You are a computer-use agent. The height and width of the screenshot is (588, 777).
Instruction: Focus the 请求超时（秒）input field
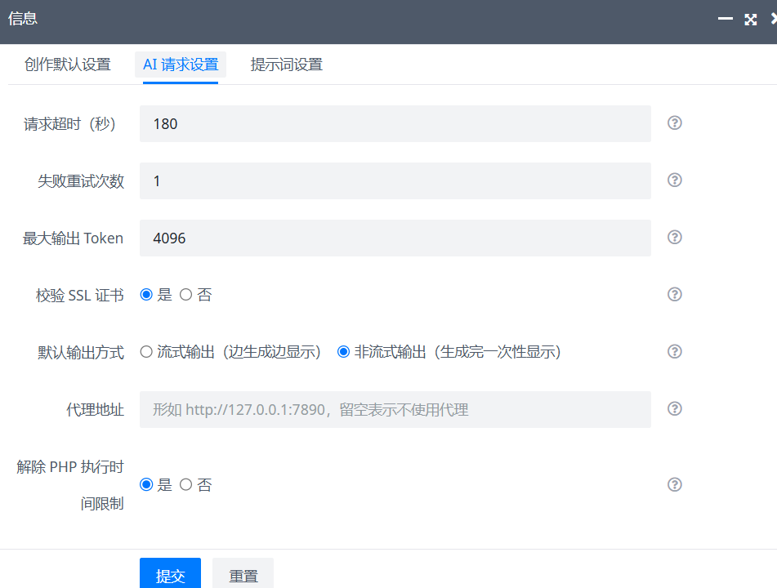395,124
